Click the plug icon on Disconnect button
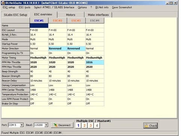The image size is (188, 136). 56,125
